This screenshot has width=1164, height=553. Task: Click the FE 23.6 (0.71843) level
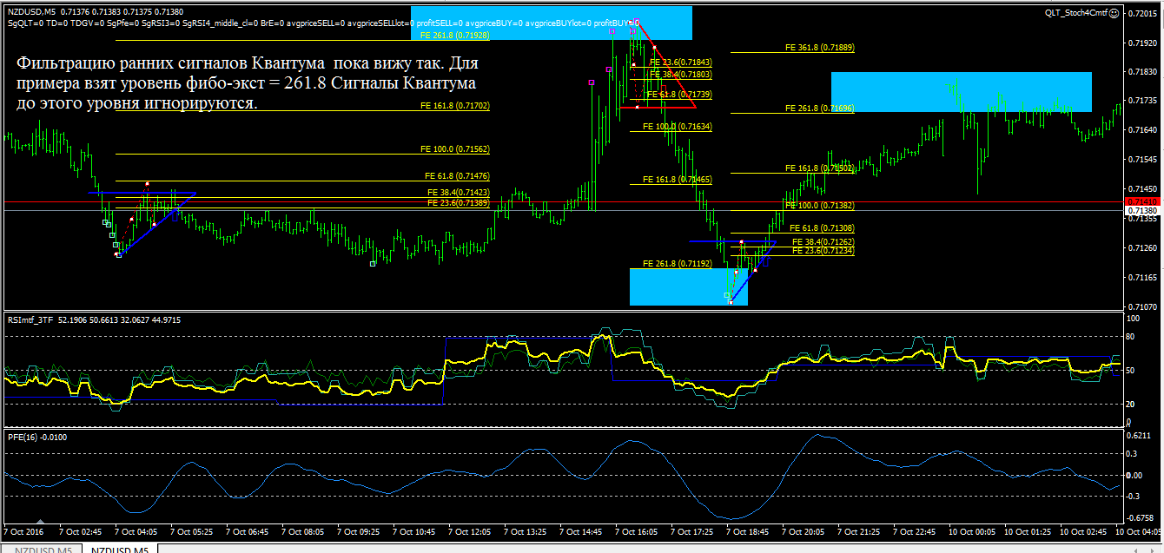point(681,63)
